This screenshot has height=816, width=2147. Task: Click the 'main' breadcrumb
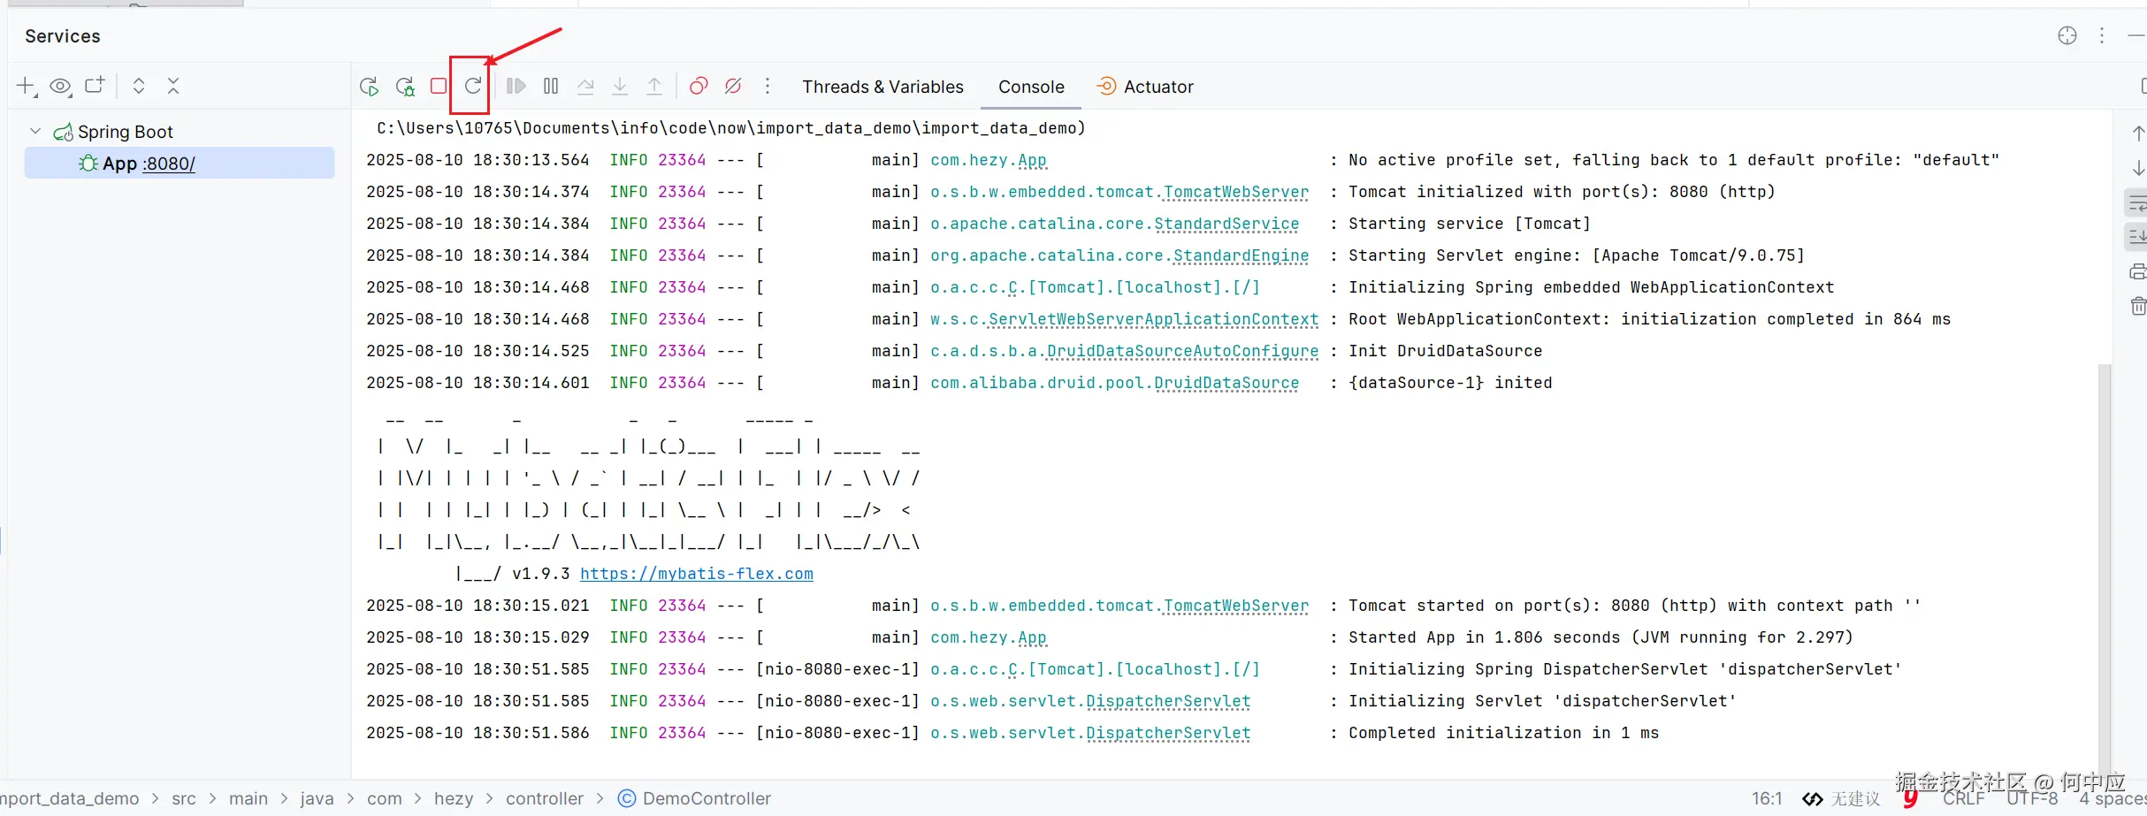[248, 798]
